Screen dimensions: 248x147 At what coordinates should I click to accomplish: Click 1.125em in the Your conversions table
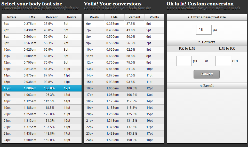coord(113,101)
